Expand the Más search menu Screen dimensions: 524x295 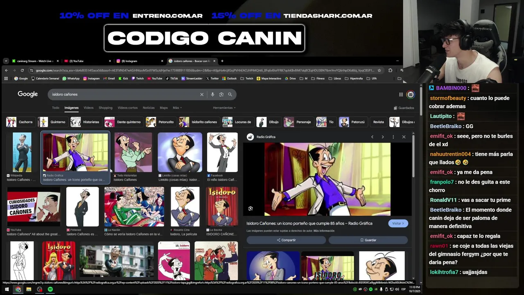point(177,108)
